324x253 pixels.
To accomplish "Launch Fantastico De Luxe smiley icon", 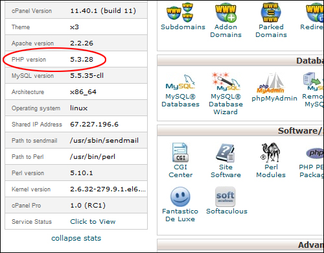I will tap(180, 197).
